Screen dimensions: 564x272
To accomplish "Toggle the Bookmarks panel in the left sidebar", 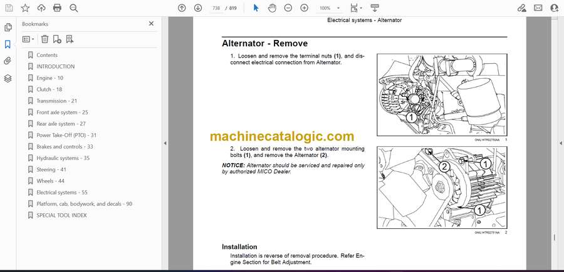I will click(x=8, y=44).
